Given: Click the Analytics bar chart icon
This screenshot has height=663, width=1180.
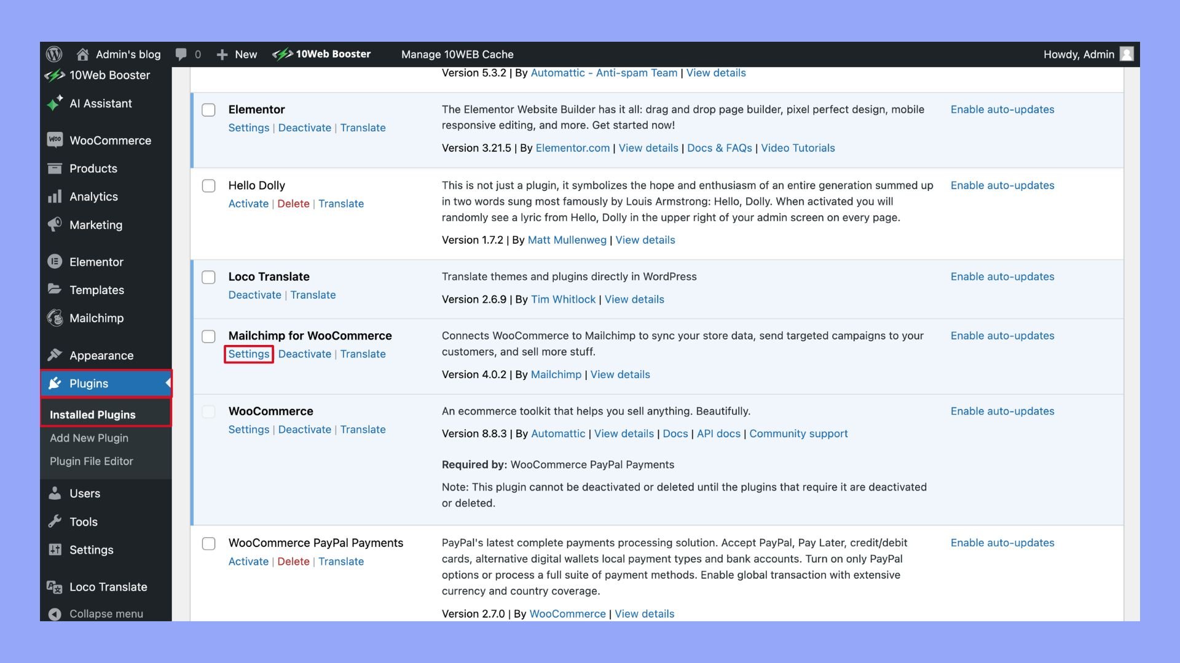Looking at the screenshot, I should click(55, 196).
